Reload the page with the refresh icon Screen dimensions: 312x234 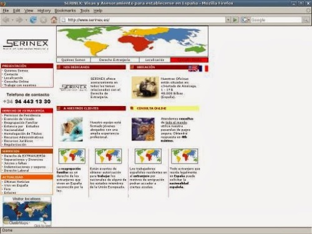33,20
